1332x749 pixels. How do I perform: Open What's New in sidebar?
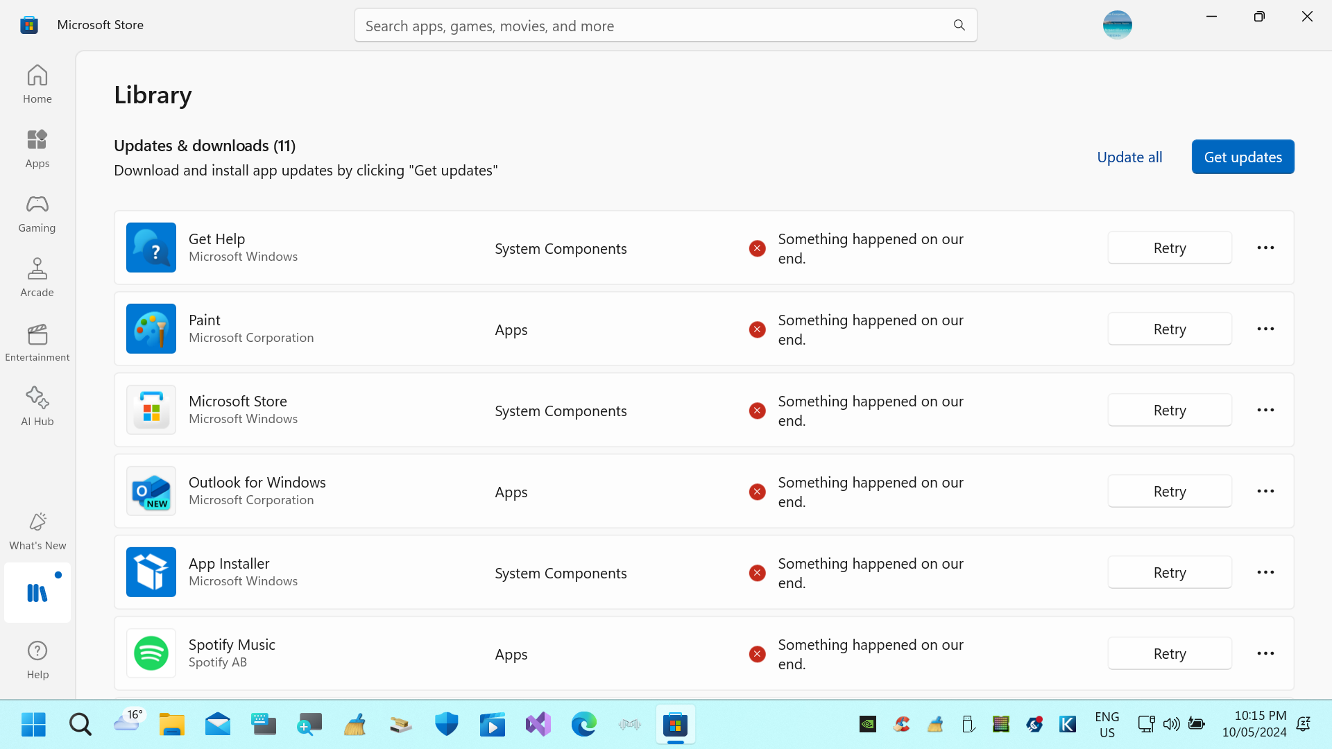point(37,531)
